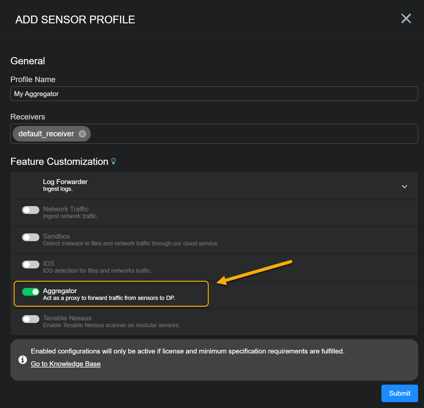This screenshot has height=408, width=424.
Task: Open the Go to Knowledge Base link
Action: coord(66,364)
